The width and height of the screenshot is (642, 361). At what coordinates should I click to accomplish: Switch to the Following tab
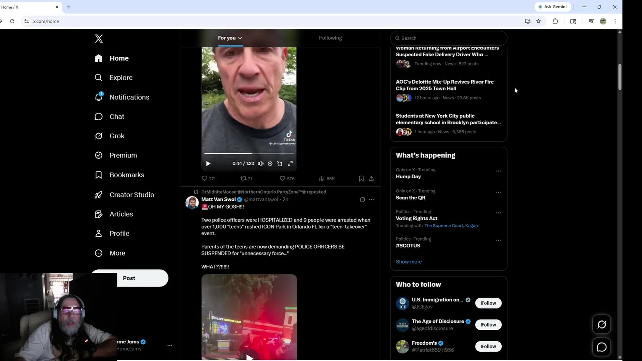click(330, 38)
